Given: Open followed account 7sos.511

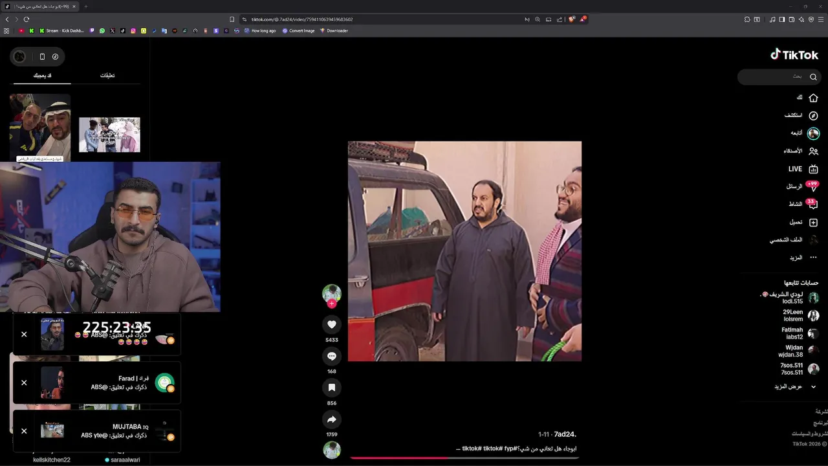Looking at the screenshot, I should pos(800,369).
